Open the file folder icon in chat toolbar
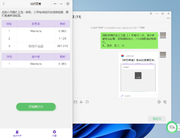The height and width of the screenshot is (138, 180). pos(75,102)
